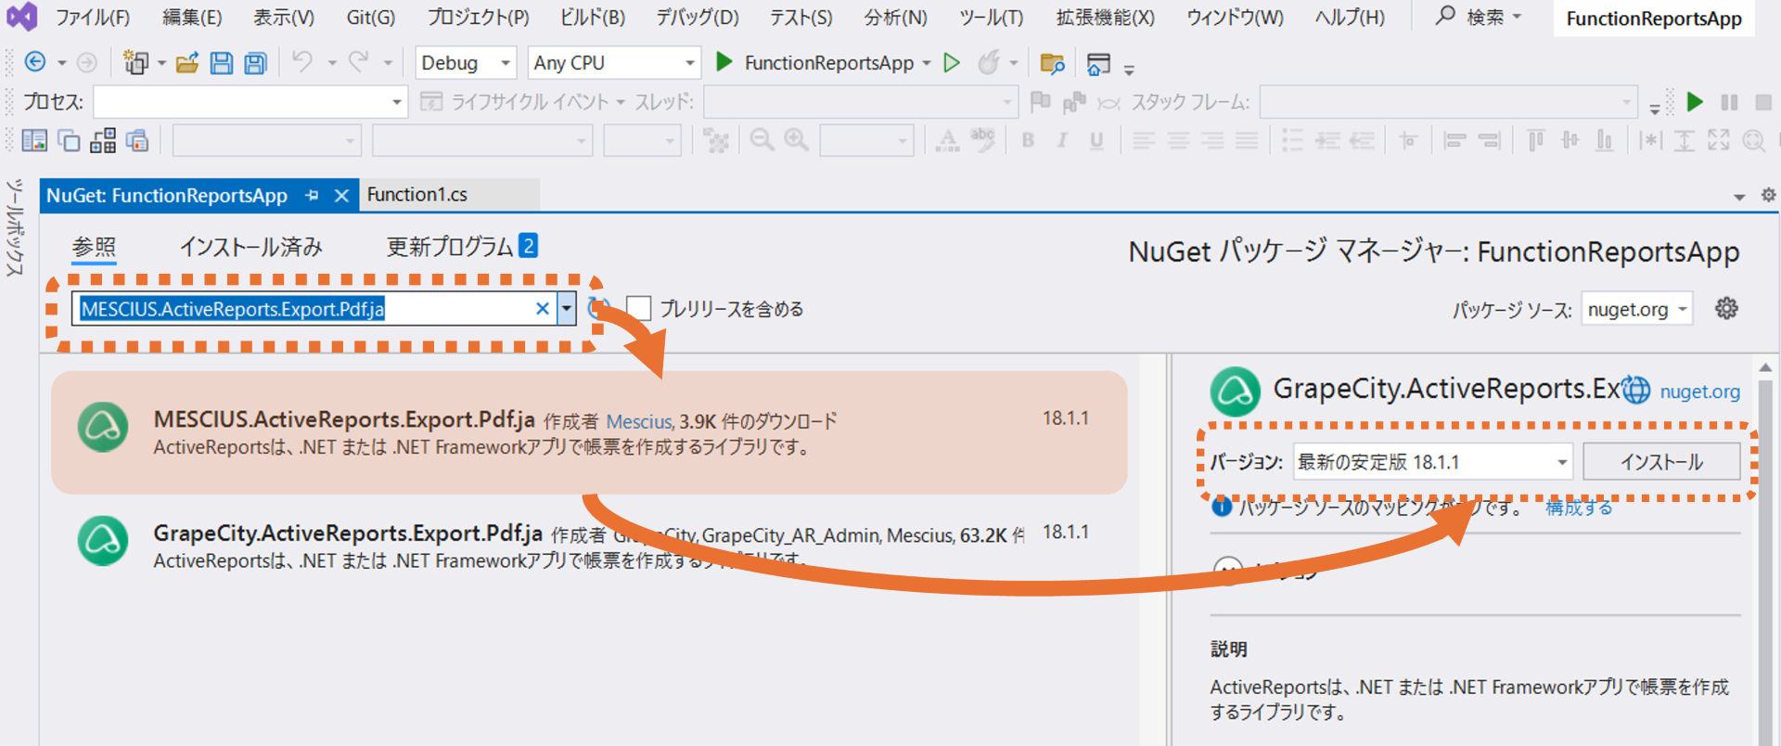Open the プロセス dropdown
The width and height of the screenshot is (1781, 746).
point(250,102)
